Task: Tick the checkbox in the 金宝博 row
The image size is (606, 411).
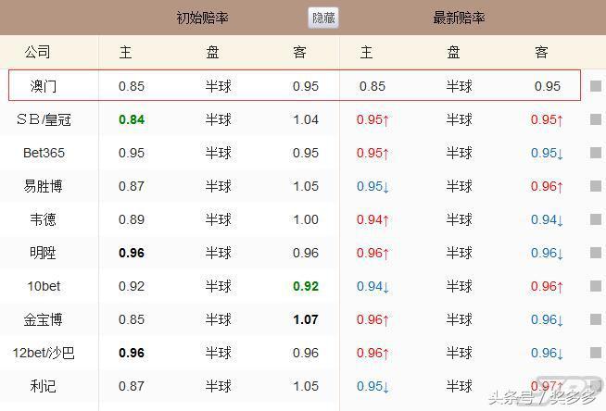Action: pos(596,319)
